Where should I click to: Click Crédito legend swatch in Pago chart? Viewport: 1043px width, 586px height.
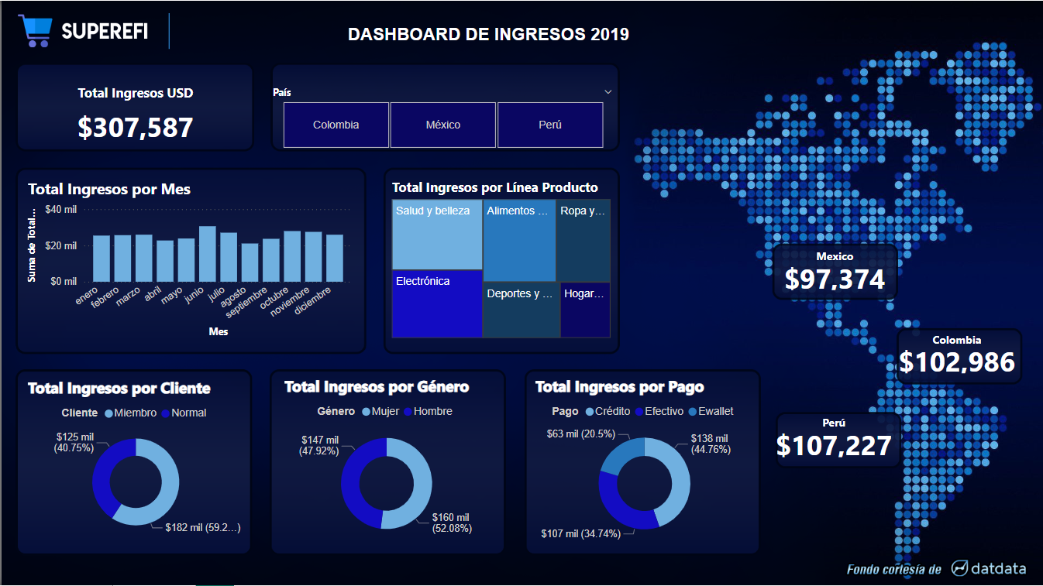[x=590, y=412]
